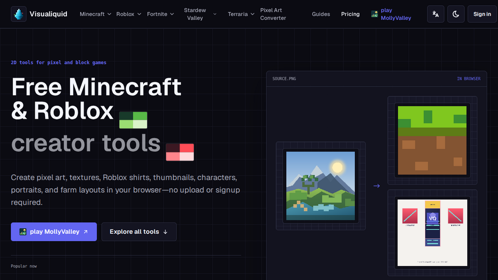This screenshot has width=498, height=280.
Task: Click the Visualiquid brand name
Action: (48, 14)
